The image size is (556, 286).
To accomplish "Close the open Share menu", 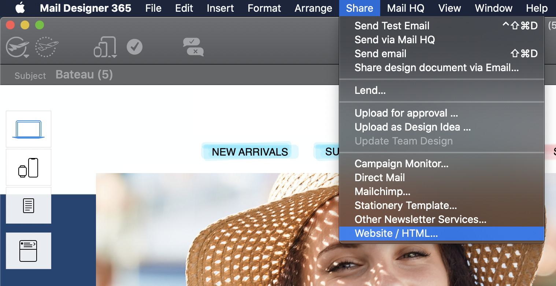I will (x=360, y=8).
